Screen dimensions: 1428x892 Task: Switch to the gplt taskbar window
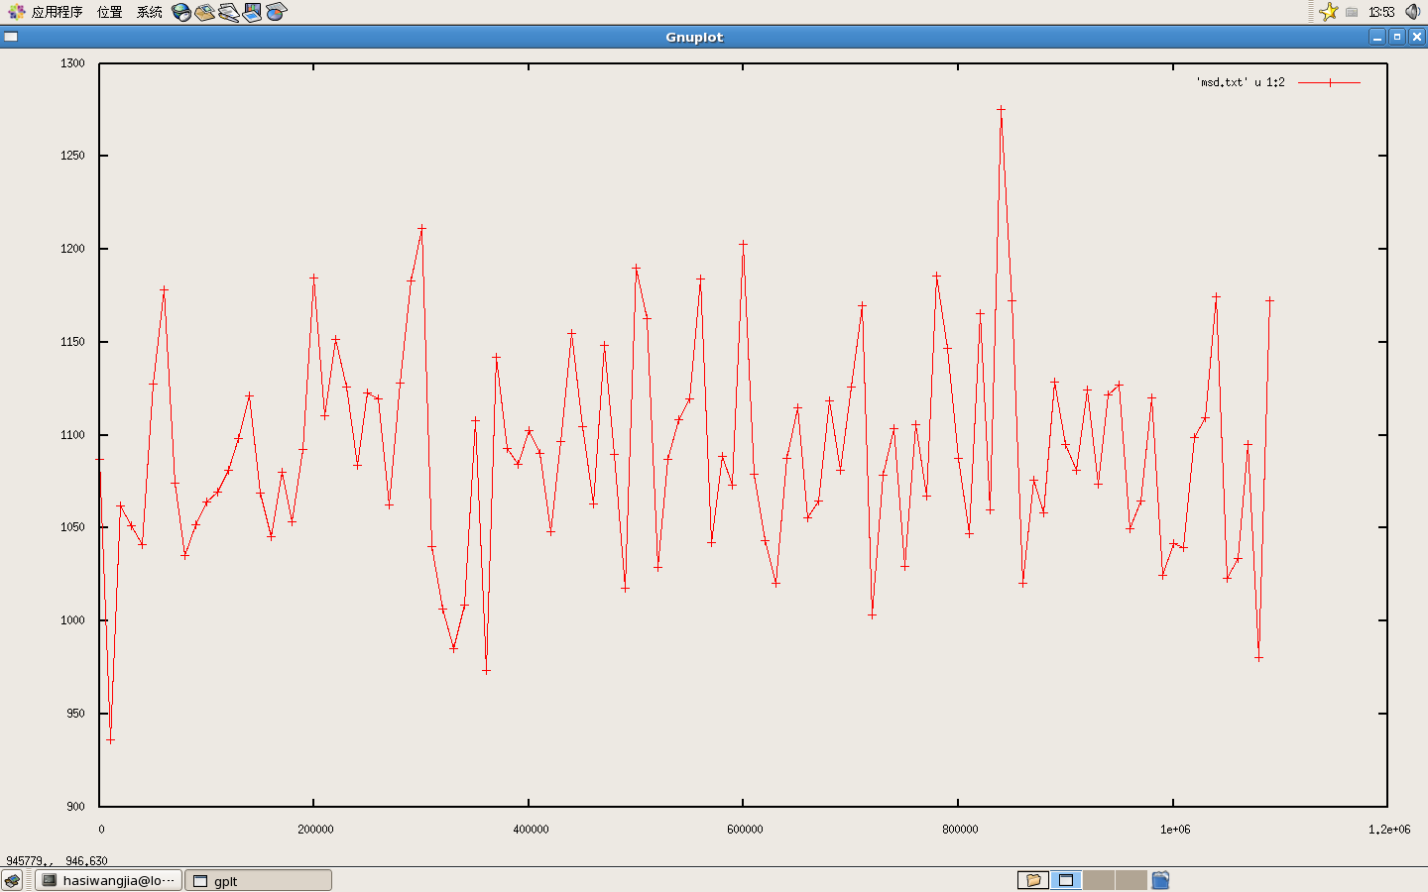click(x=258, y=880)
